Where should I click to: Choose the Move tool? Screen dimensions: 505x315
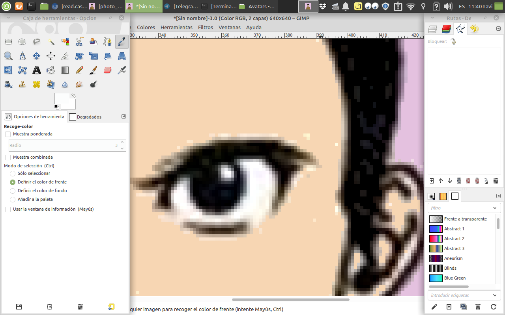[37, 56]
